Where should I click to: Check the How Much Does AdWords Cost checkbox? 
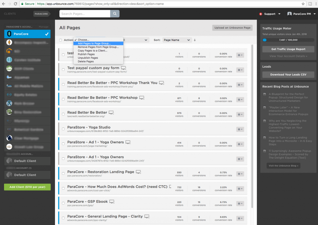pos(63,188)
